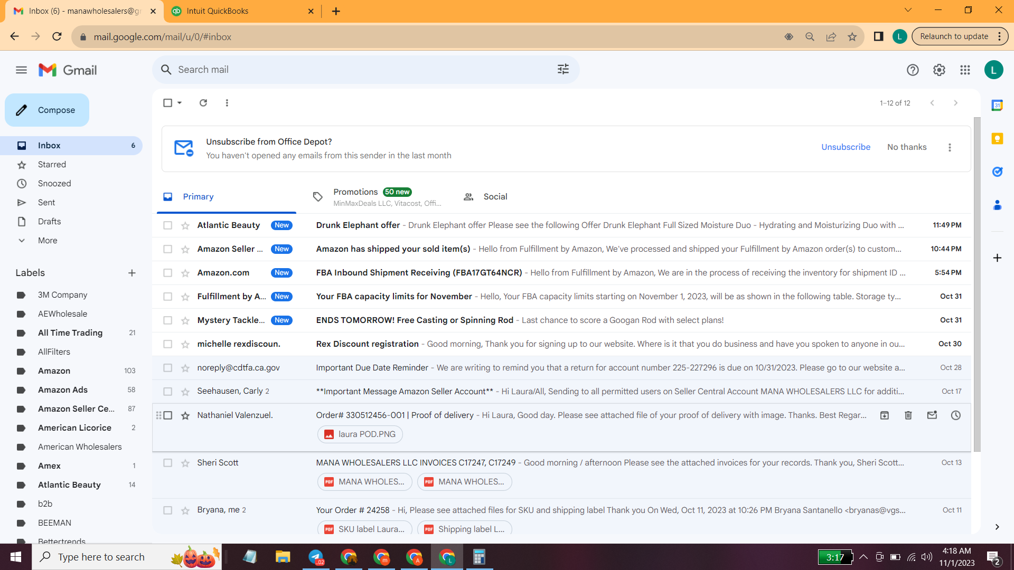Image resolution: width=1014 pixels, height=570 pixels.
Task: Open Google apps grid
Action: click(x=965, y=70)
